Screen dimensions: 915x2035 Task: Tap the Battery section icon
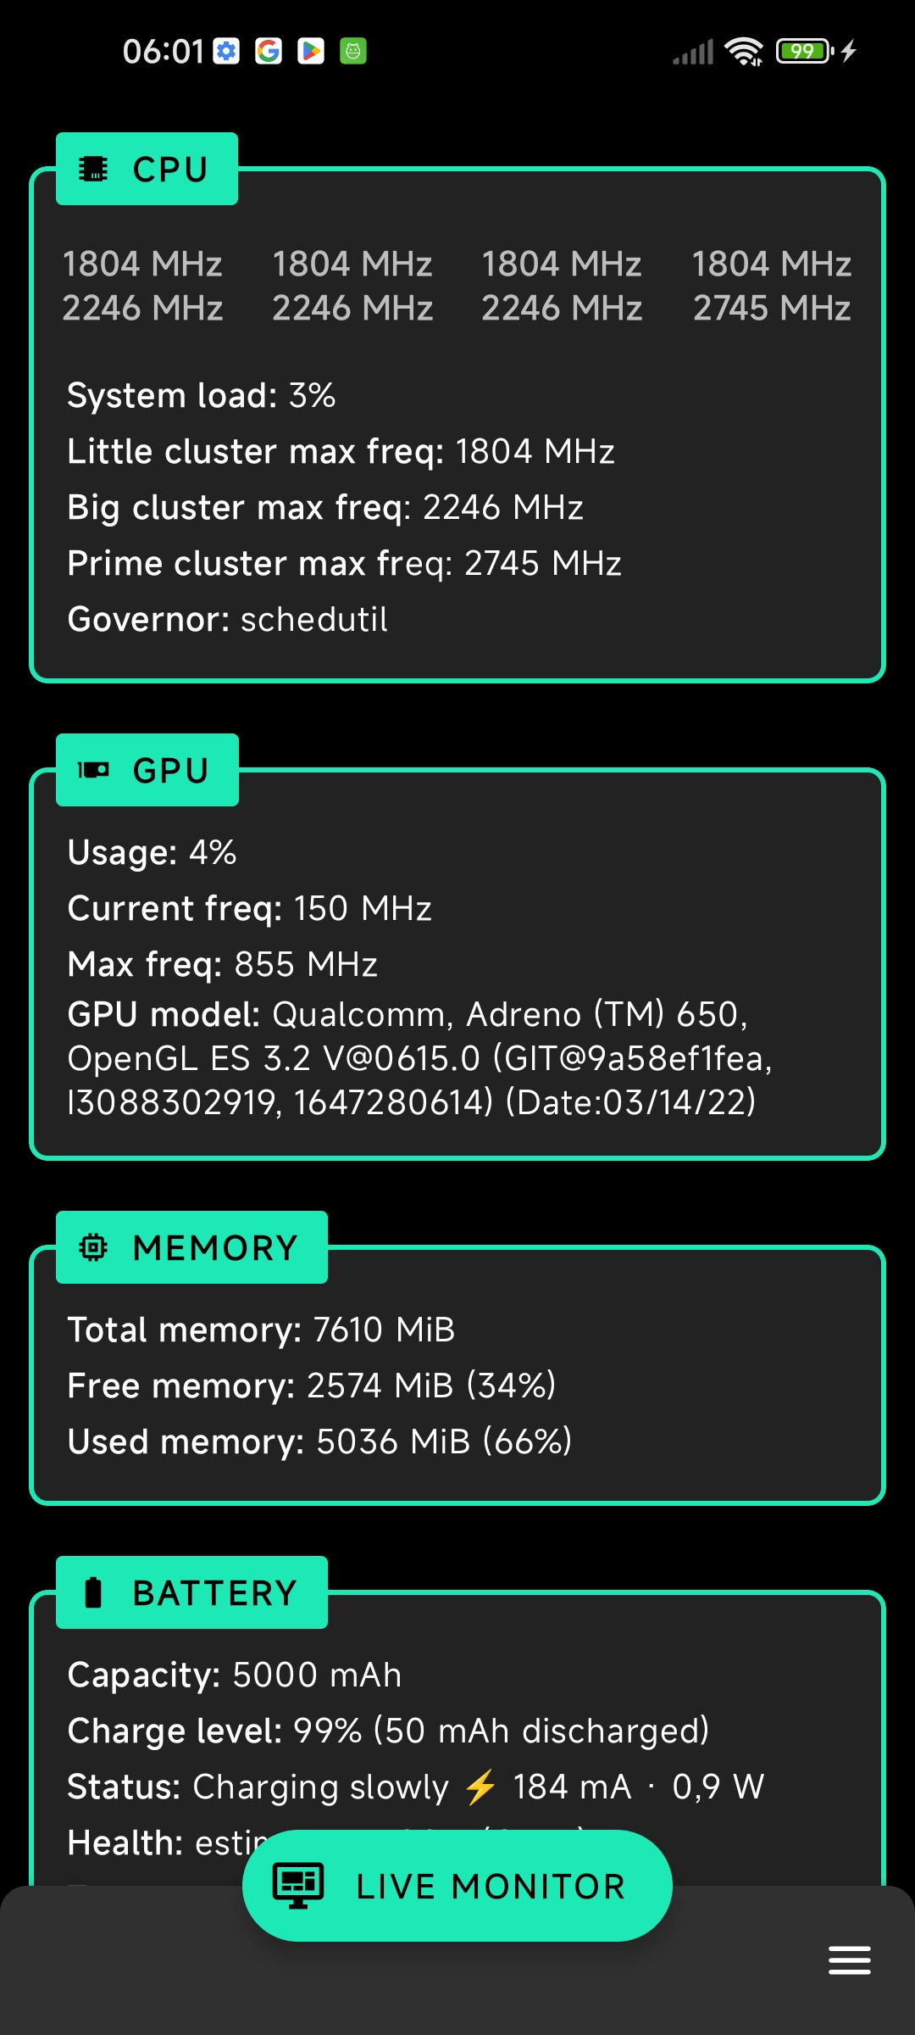[93, 1592]
